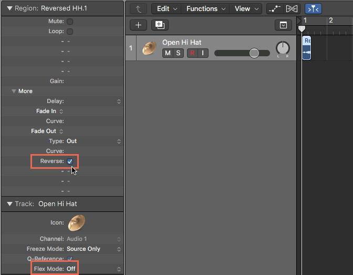The image size is (353, 275).
Task: Click the leave folder arrow button
Action: coord(138,9)
